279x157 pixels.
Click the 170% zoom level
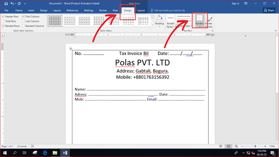[272, 147]
